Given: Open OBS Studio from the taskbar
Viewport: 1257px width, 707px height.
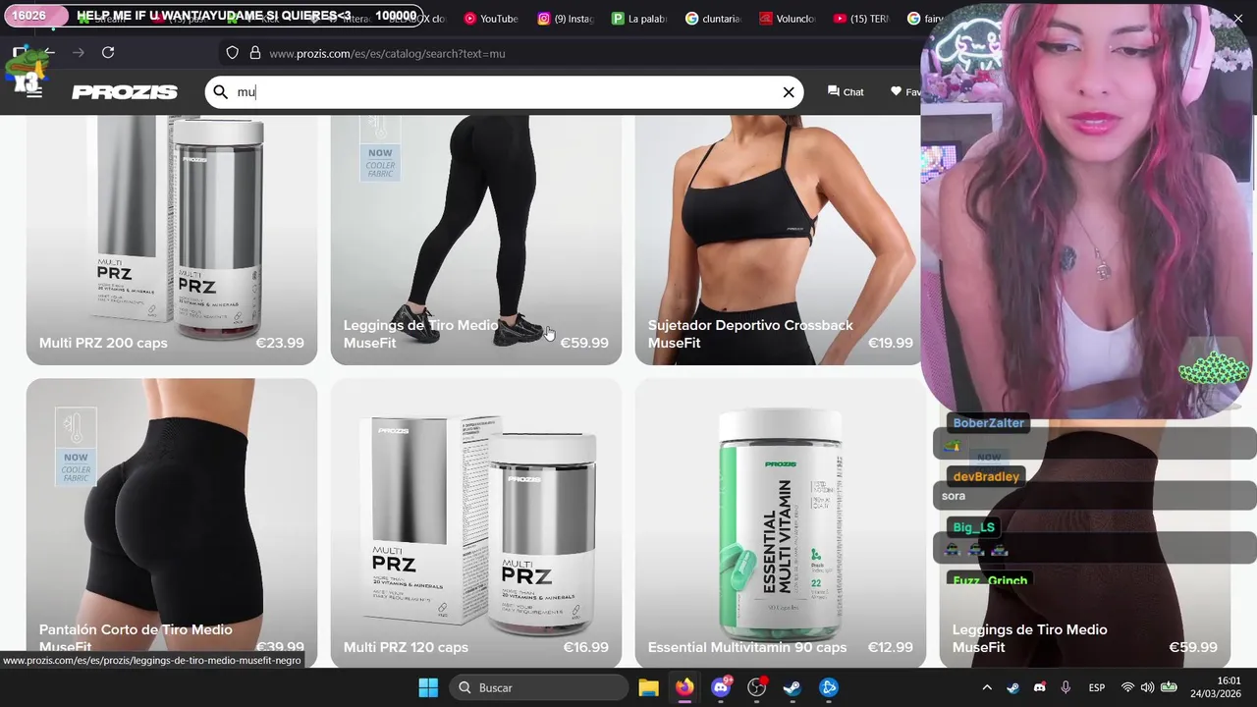Looking at the screenshot, I should click(756, 687).
